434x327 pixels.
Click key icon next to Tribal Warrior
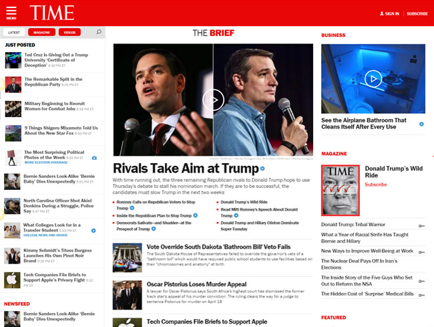point(421,226)
